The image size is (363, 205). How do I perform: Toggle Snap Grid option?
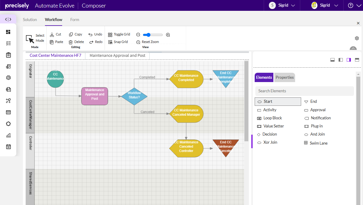(118, 42)
